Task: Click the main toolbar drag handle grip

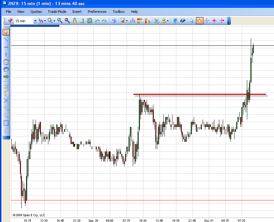Action: [5, 21]
